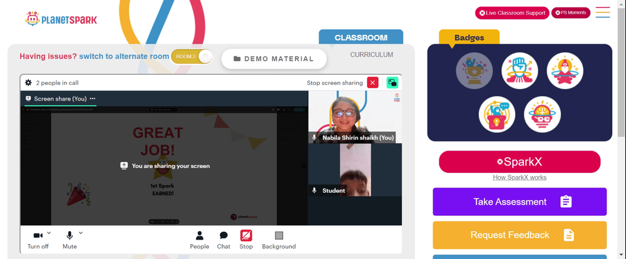Click the Student microphone status icon
The height and width of the screenshot is (259, 626).
coord(315,190)
